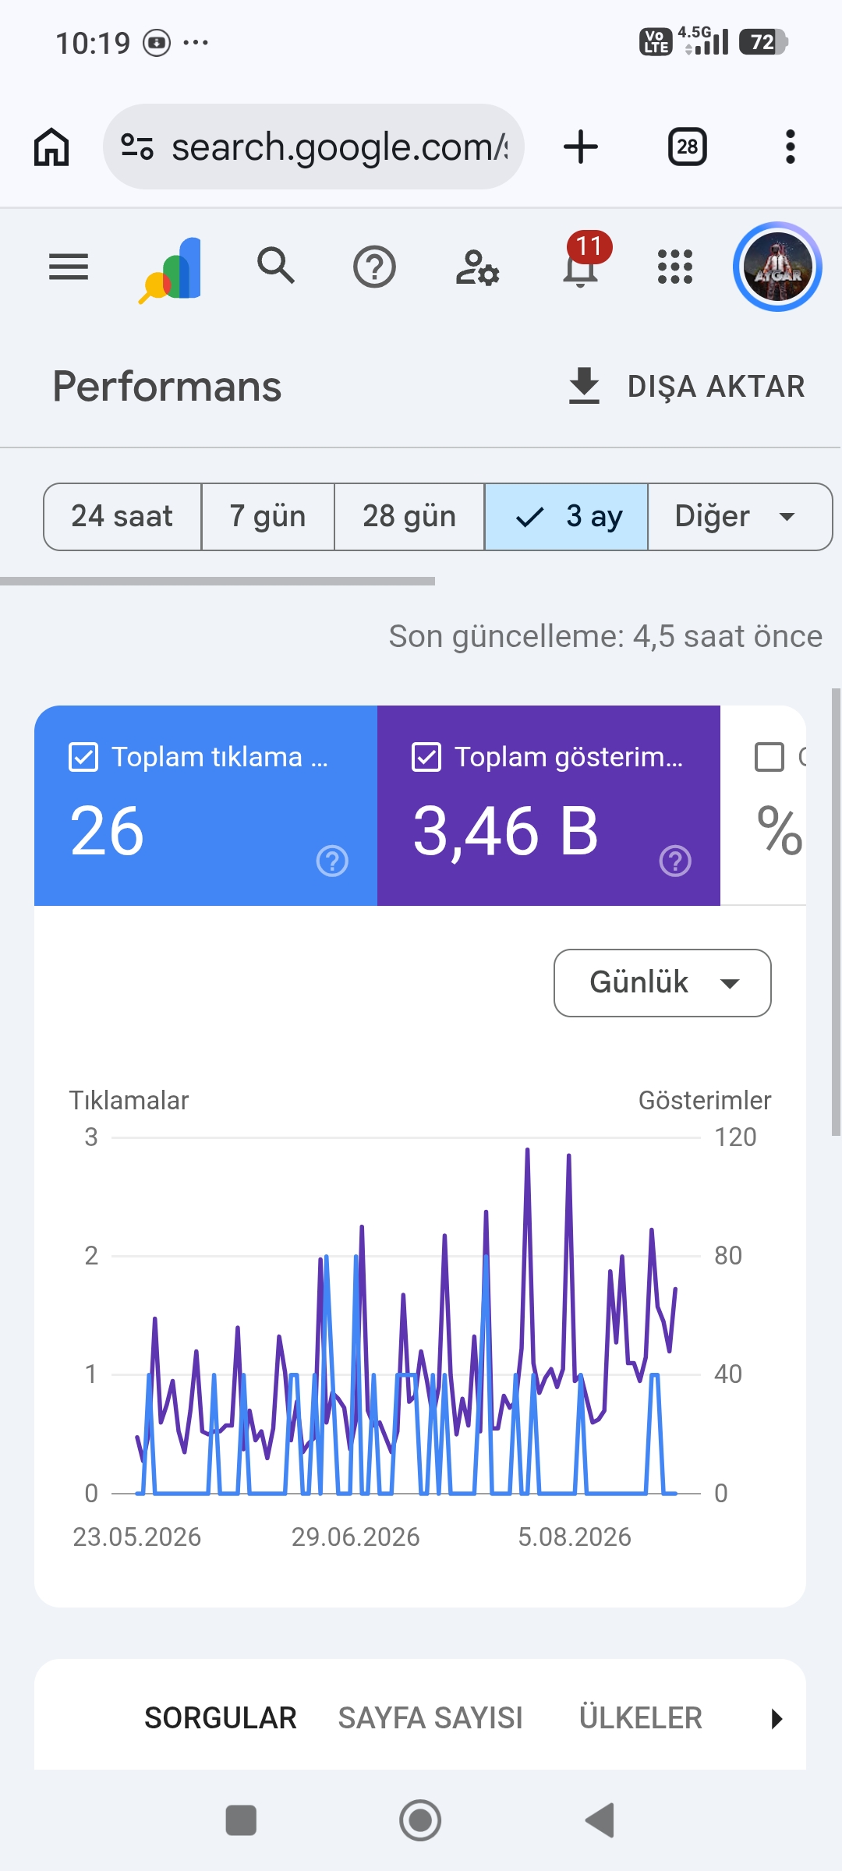Click DIŞA AKTAR export button

point(686,387)
